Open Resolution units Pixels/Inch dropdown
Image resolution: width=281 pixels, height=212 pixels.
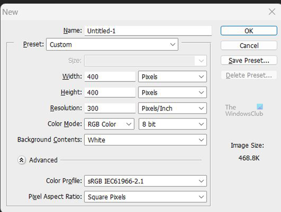(x=172, y=108)
